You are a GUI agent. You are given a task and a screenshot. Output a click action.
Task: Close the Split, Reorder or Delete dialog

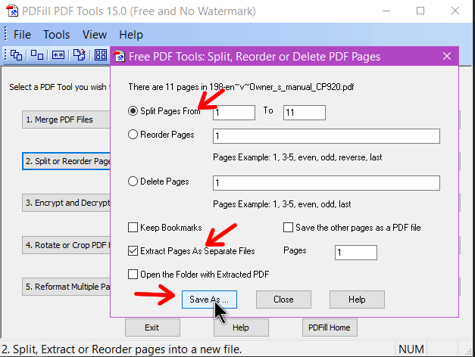[447, 56]
